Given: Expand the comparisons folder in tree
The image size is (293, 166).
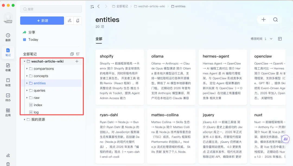Looking at the screenshot, I should pyautogui.click(x=27, y=69).
